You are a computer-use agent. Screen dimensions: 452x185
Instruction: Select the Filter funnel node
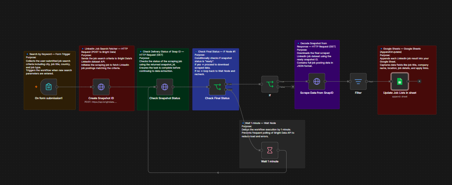[358, 81]
